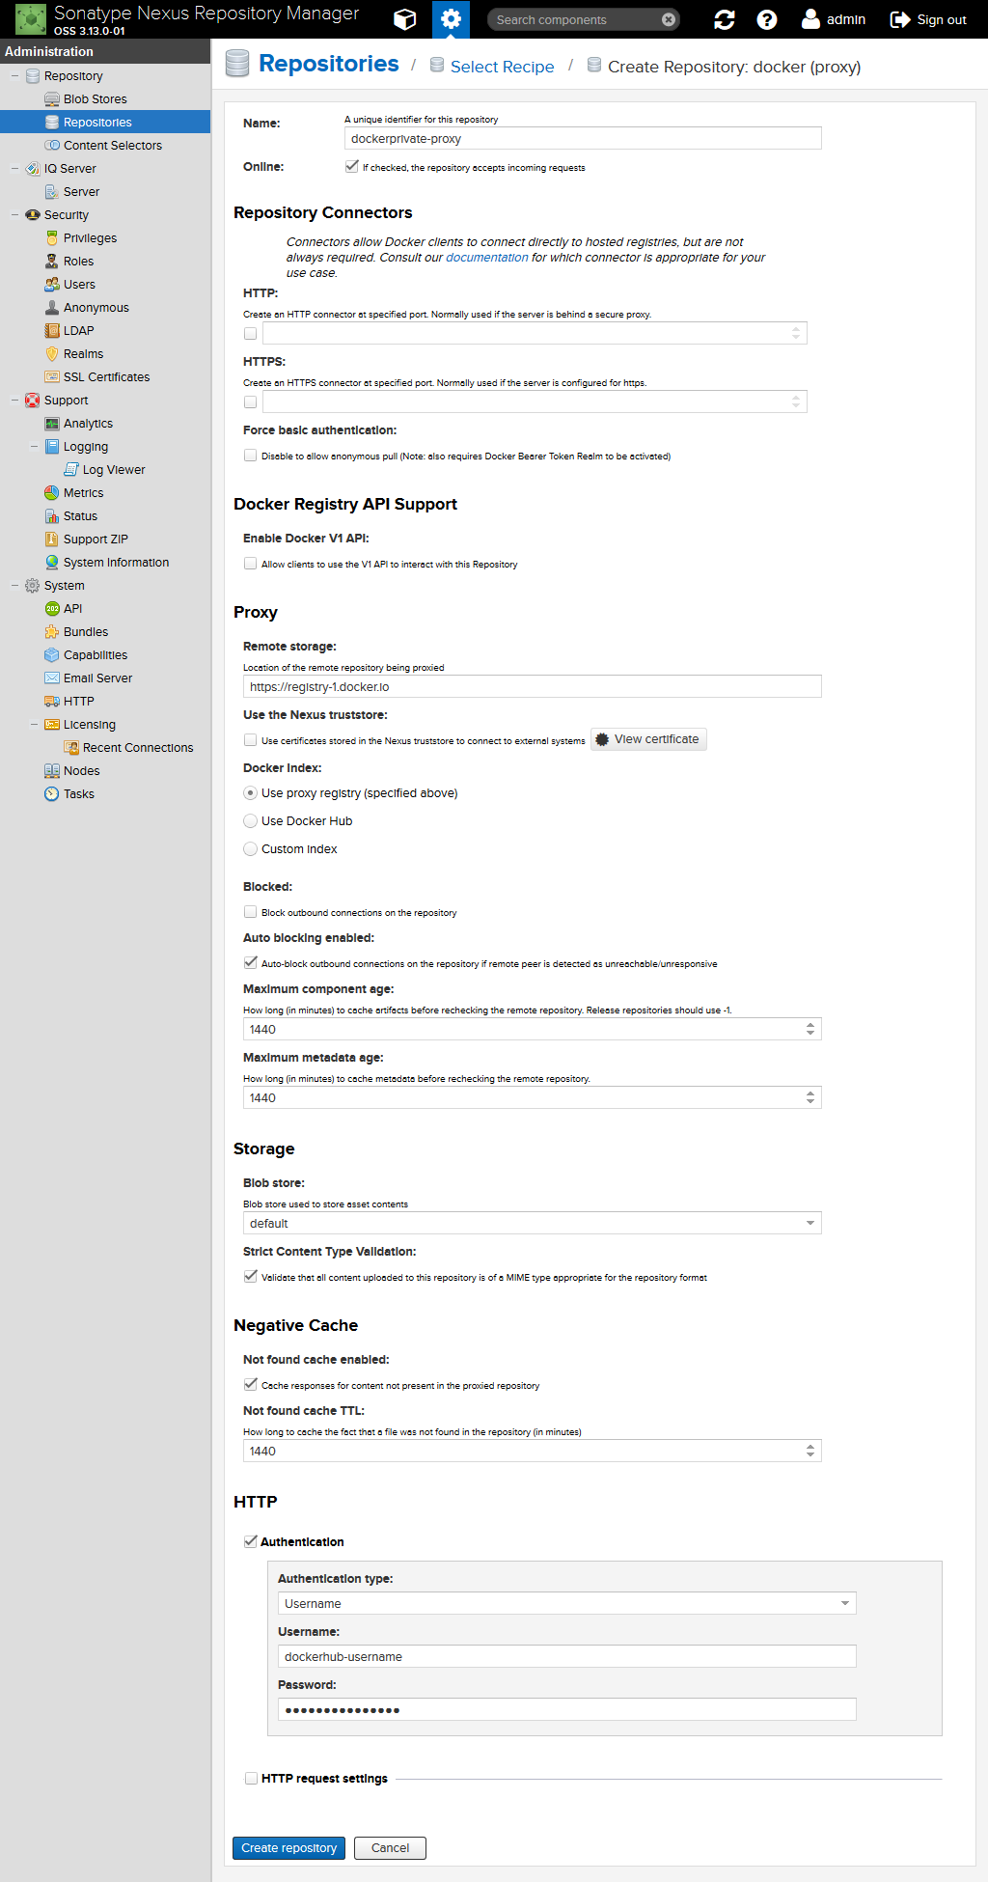The image size is (988, 1882).
Task: Toggle the Online checkbox
Action: [x=351, y=167]
